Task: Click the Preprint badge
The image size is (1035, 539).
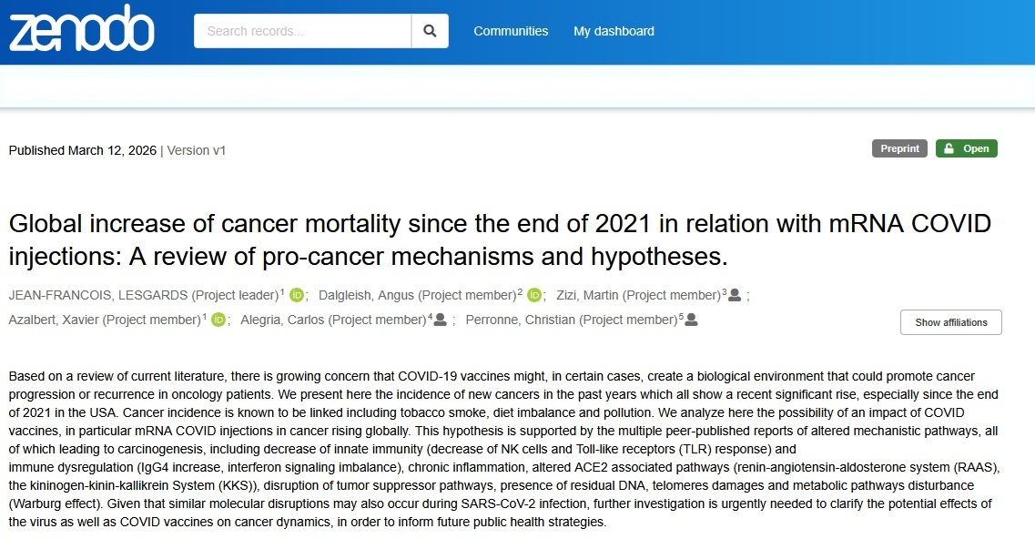Action: 899,148
